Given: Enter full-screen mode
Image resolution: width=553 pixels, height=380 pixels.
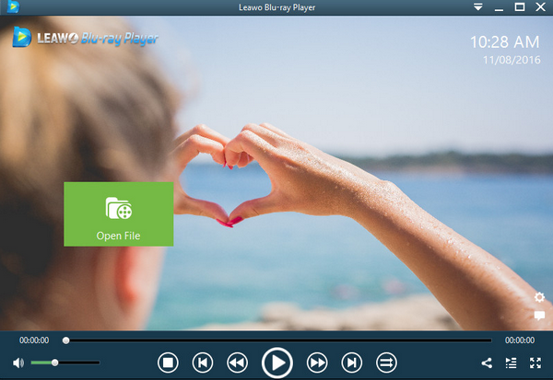Looking at the screenshot, I should point(535,363).
